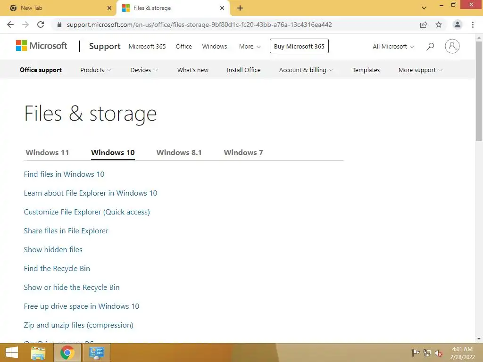
Task: Click the page vertical scrollbar thumb
Action: click(x=479, y=91)
